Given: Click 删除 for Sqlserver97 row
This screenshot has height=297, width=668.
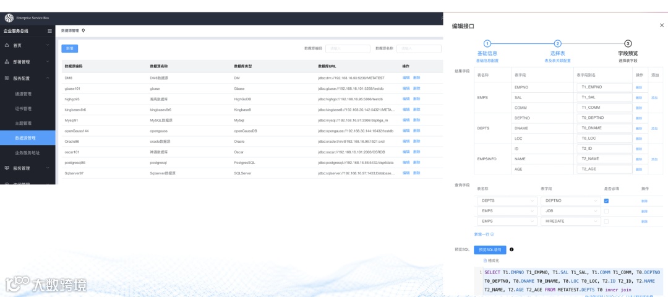Looking at the screenshot, I should click(417, 173).
